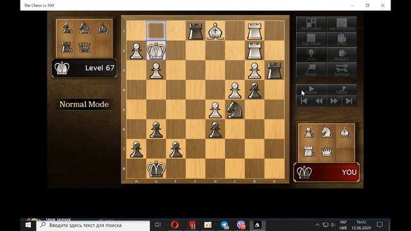Screen dimensions: 411x231
Task: Request a Hint via the lightbulb button
Action: click(x=311, y=55)
